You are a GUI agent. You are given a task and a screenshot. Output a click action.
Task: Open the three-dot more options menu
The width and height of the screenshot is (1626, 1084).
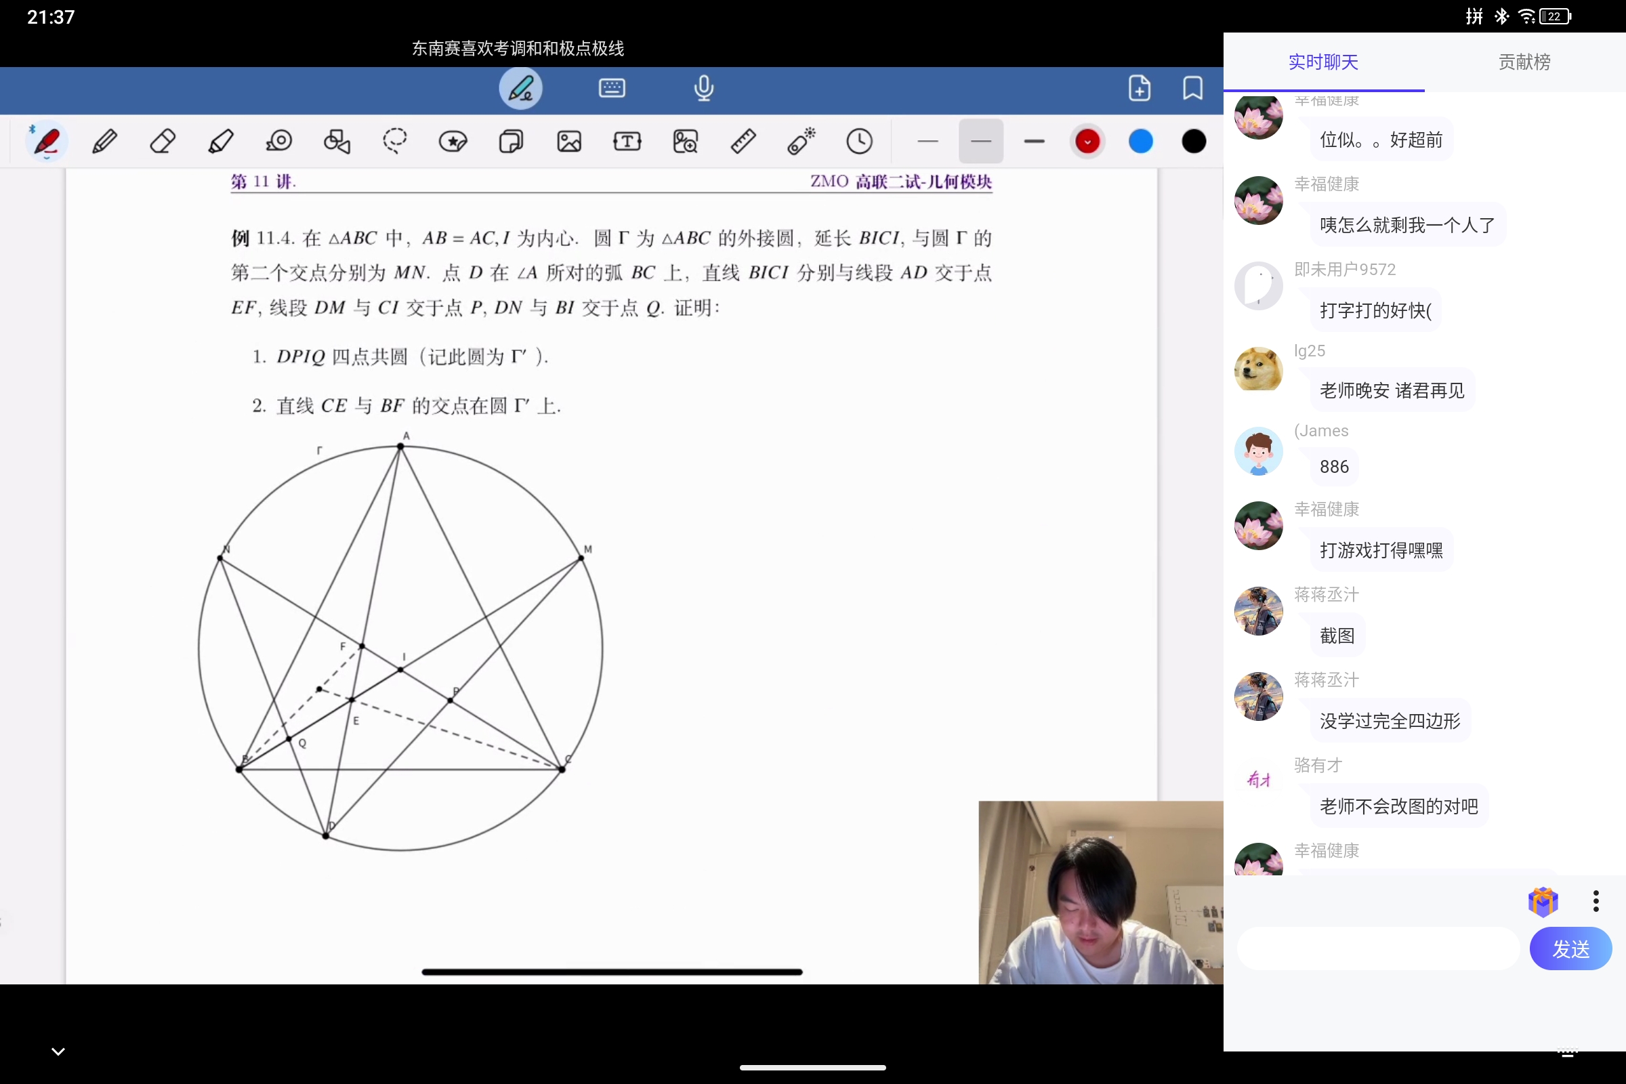click(1596, 902)
